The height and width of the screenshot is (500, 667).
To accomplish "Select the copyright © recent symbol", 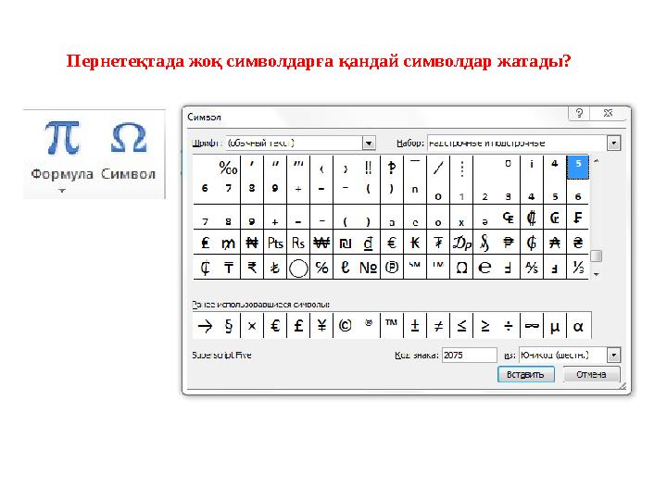I will 345,326.
